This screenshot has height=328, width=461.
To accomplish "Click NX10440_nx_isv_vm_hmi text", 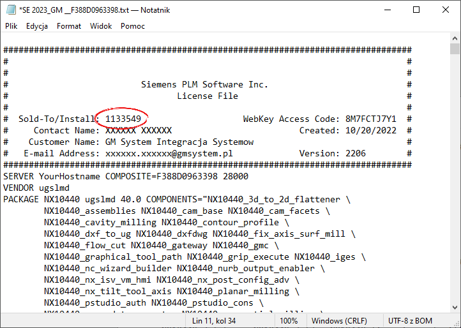I will 98,280.
